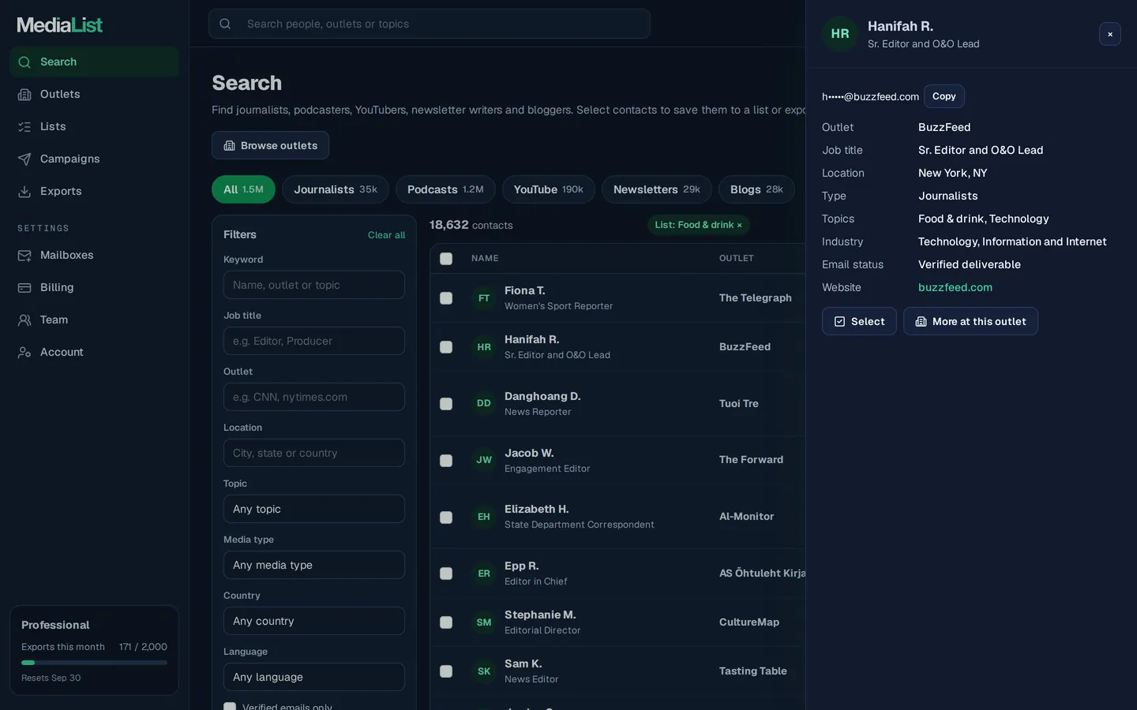Open Campaigns paper-plane icon
This screenshot has width=1137, height=710.
tap(24, 159)
